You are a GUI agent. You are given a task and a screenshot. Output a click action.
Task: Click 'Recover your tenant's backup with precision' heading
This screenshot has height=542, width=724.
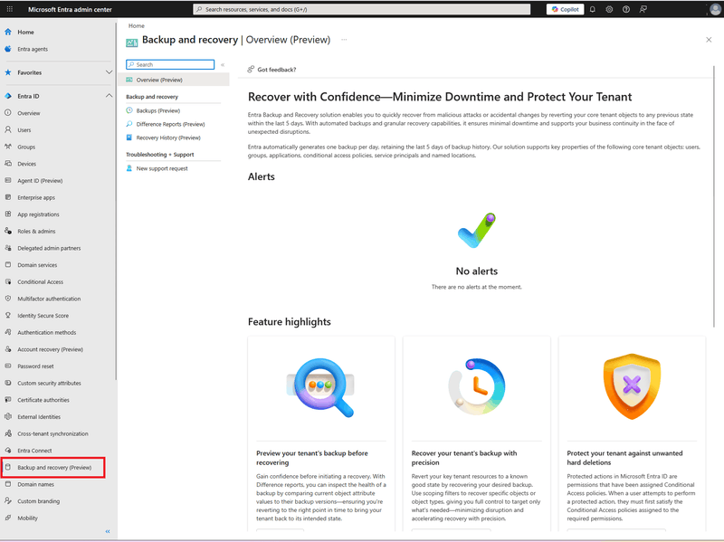tap(464, 458)
